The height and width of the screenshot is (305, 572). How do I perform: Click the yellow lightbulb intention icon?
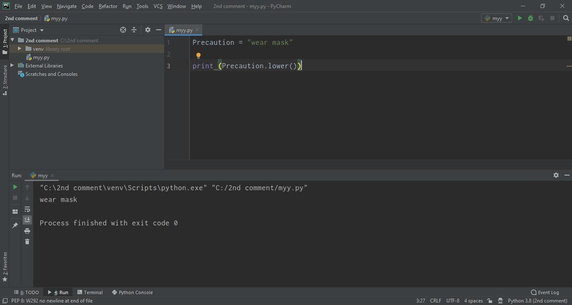(x=198, y=55)
